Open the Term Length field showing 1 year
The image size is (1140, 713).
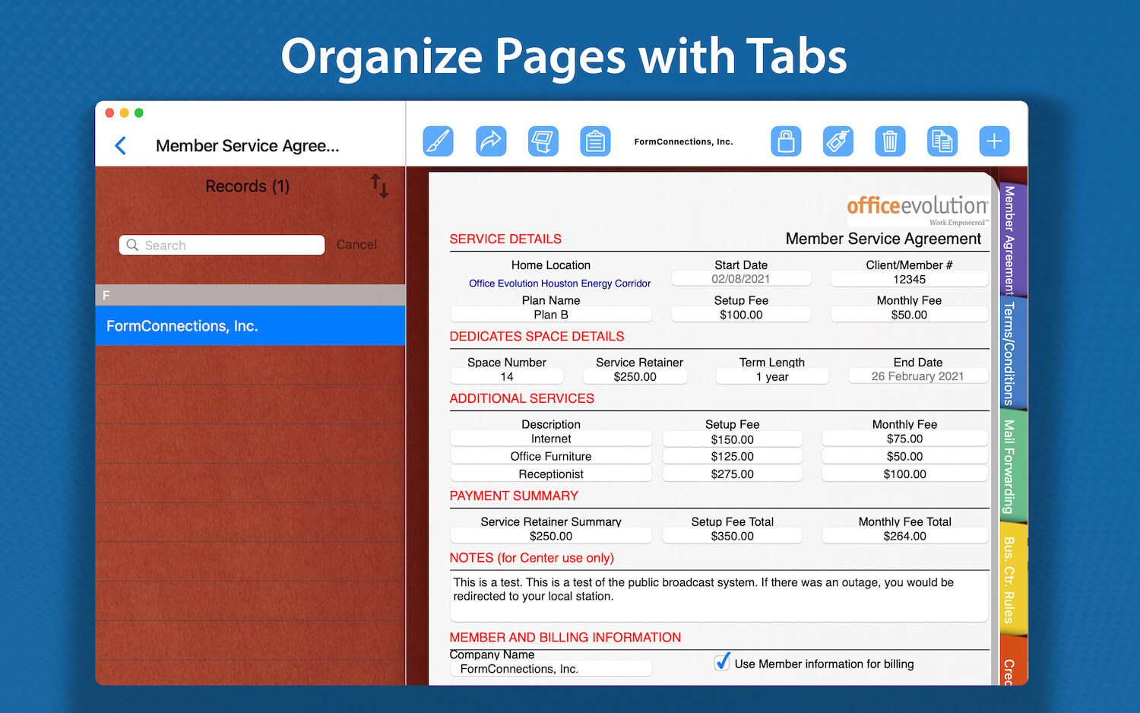click(x=771, y=376)
